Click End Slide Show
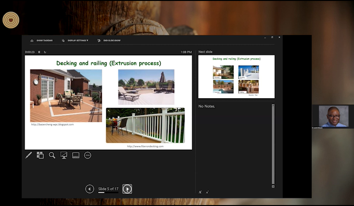The height and width of the screenshot is (206, 354). 109,40
